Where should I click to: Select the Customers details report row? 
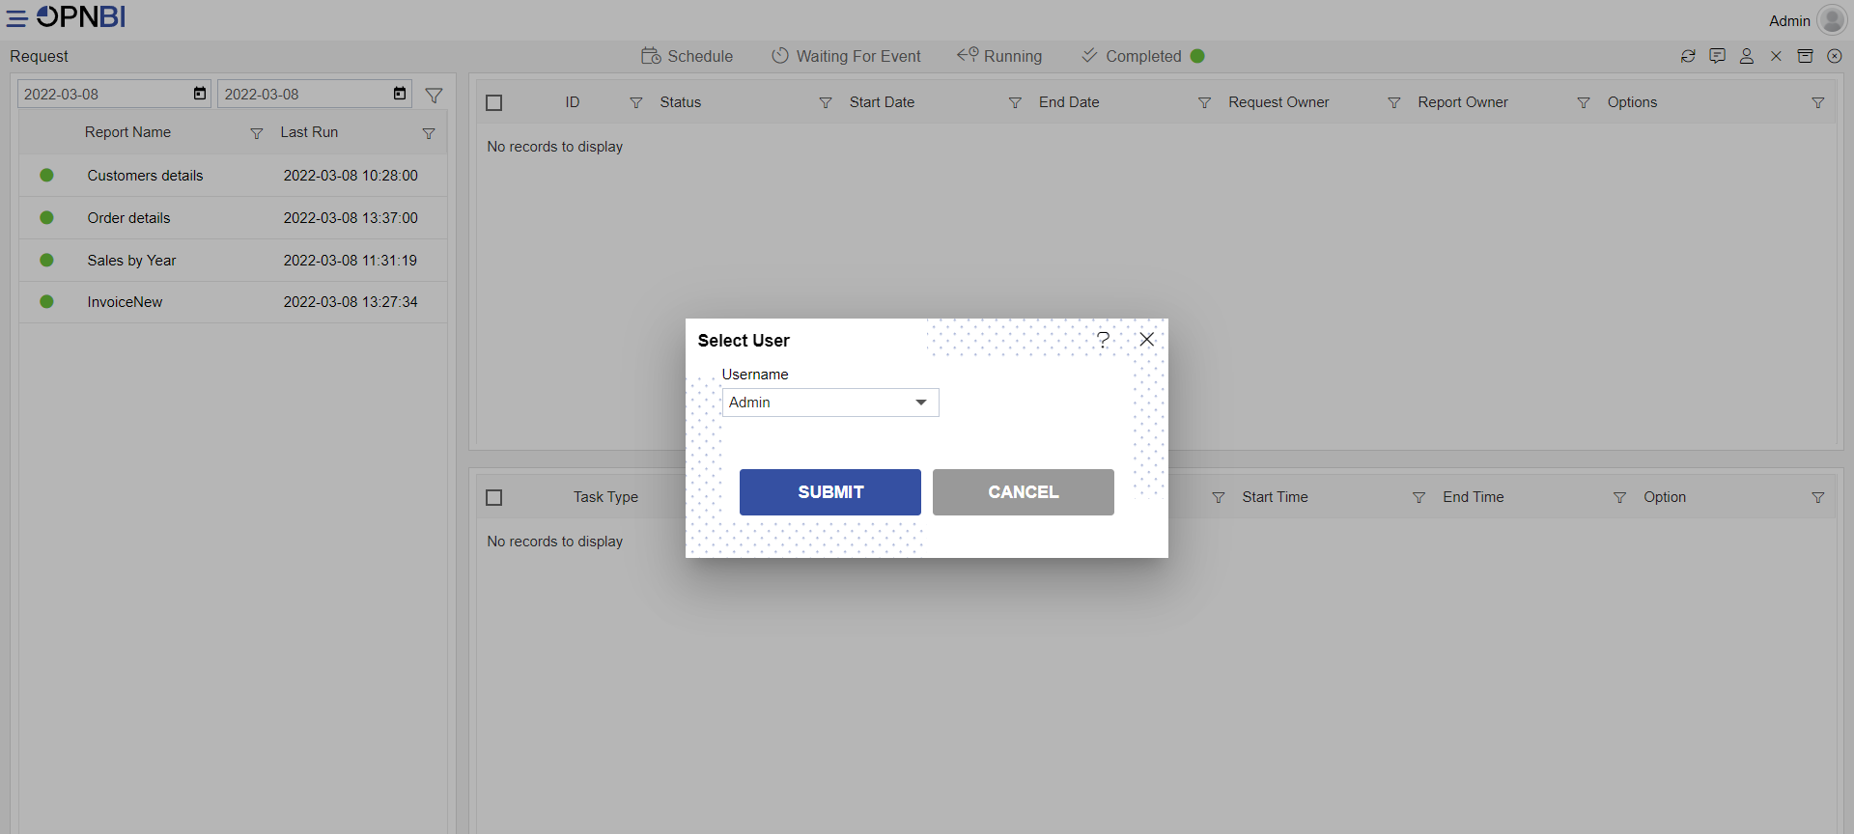[233, 176]
